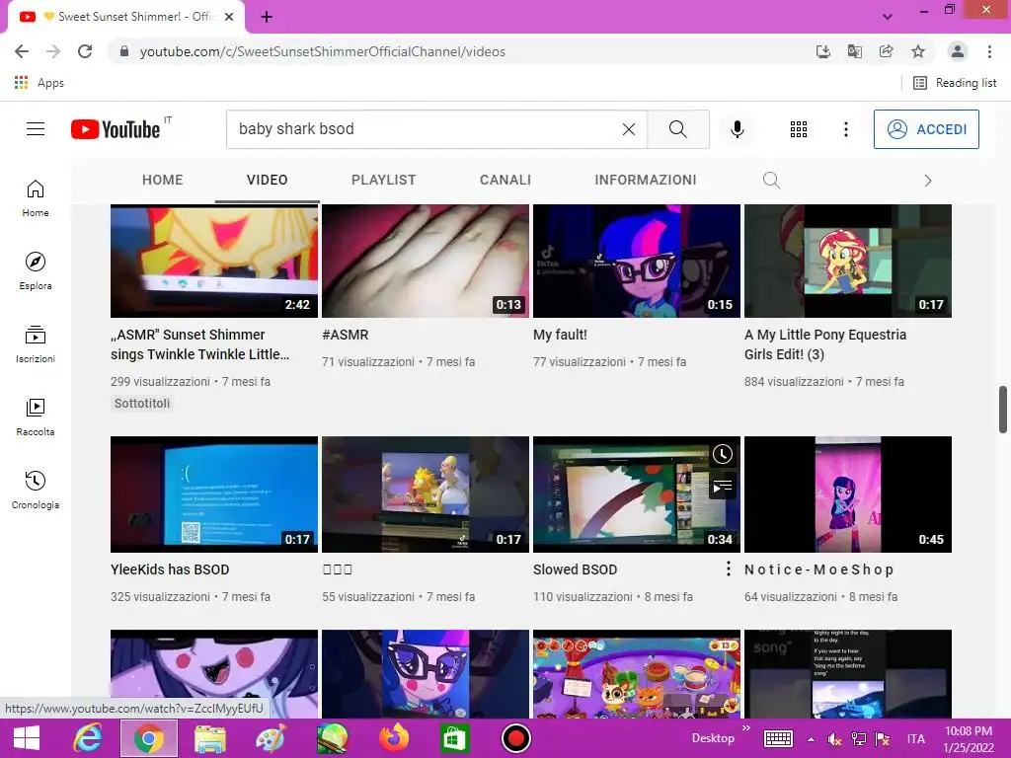
Task: Open the taskbar clock and date
Action: [969, 739]
